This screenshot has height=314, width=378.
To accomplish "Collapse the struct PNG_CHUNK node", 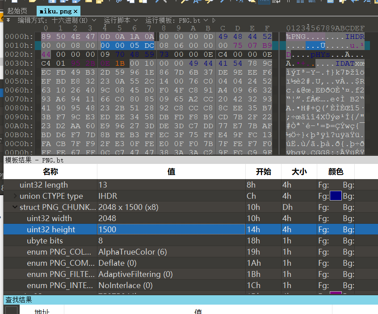I will point(16,207).
